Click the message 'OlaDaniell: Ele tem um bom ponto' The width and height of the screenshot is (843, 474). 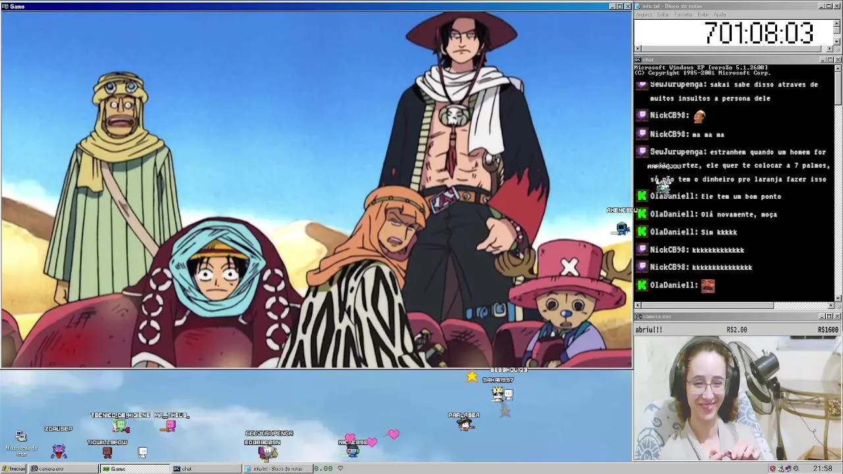(x=715, y=196)
